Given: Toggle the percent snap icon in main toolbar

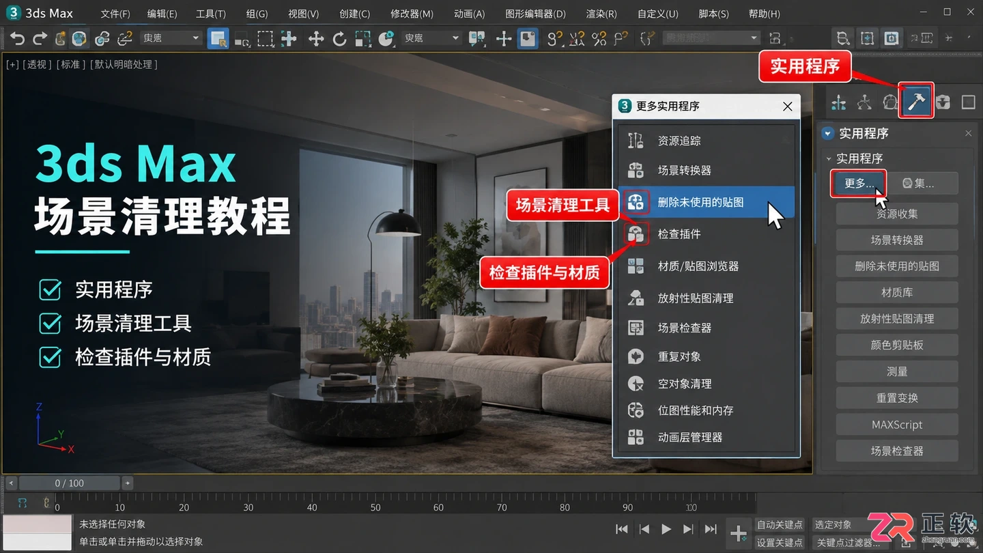Looking at the screenshot, I should tap(599, 39).
